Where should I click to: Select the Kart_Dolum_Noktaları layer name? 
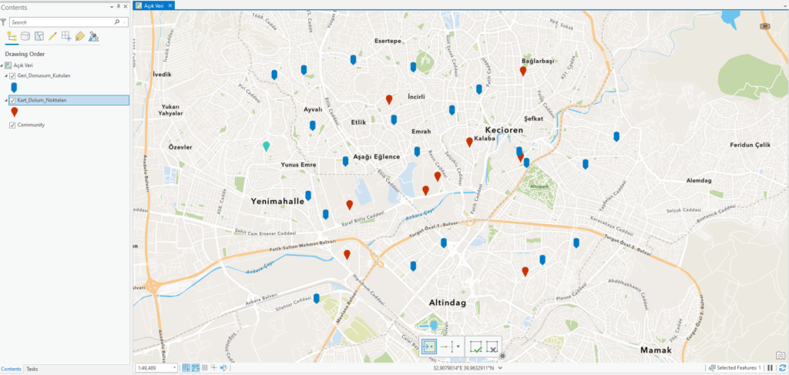point(42,100)
